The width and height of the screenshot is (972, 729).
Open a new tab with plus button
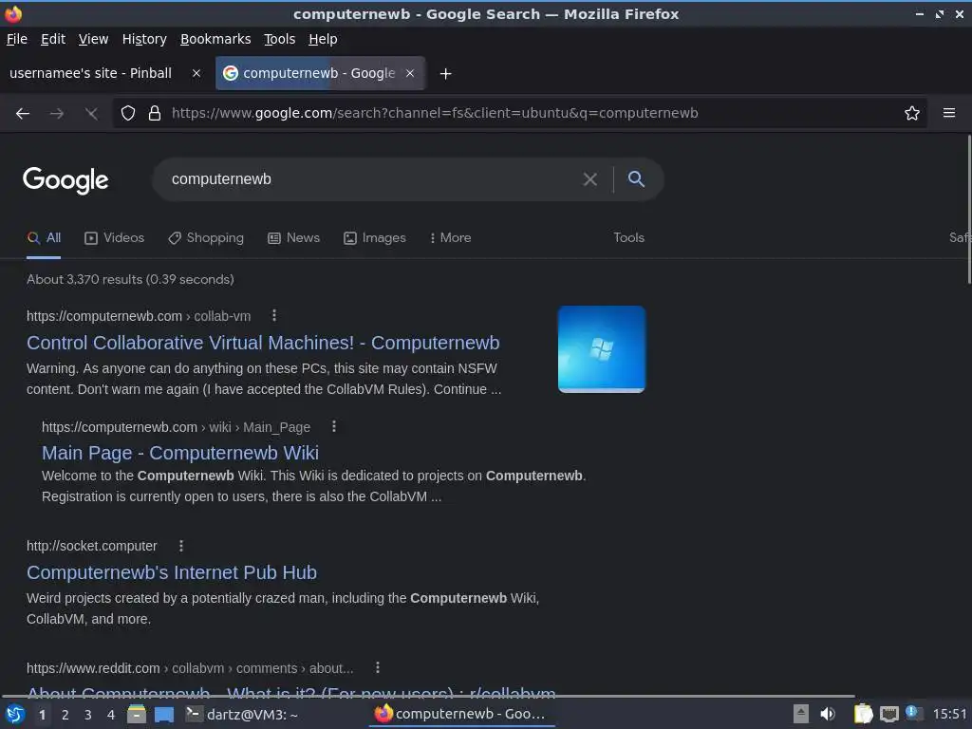(445, 74)
